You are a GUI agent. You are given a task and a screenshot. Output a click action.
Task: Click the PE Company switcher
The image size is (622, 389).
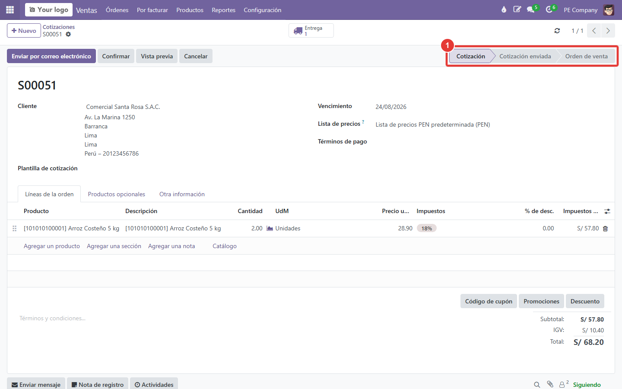pyautogui.click(x=581, y=10)
